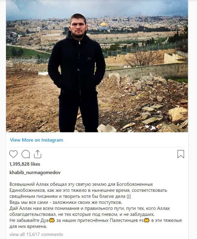Follow the View More on Instagram link
Screen dimensions: 197x239
(x=37, y=140)
